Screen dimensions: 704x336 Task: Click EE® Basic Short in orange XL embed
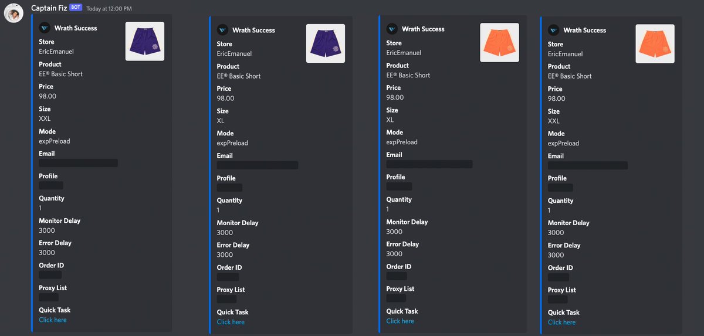point(408,75)
